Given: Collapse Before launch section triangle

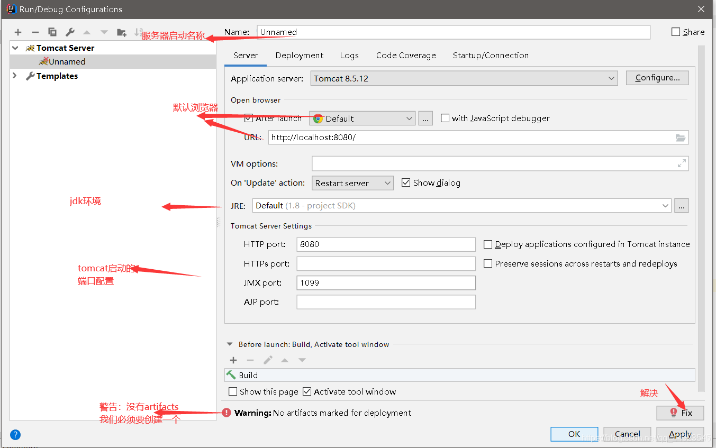Looking at the screenshot, I should coord(230,344).
